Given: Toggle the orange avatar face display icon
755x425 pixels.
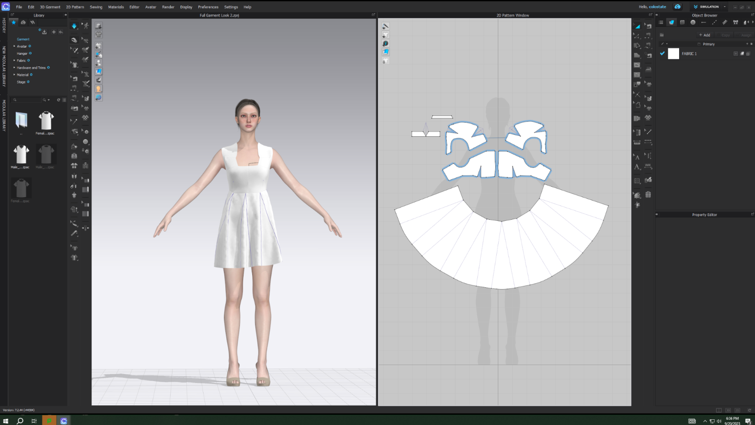Looking at the screenshot, I should pos(98,89).
